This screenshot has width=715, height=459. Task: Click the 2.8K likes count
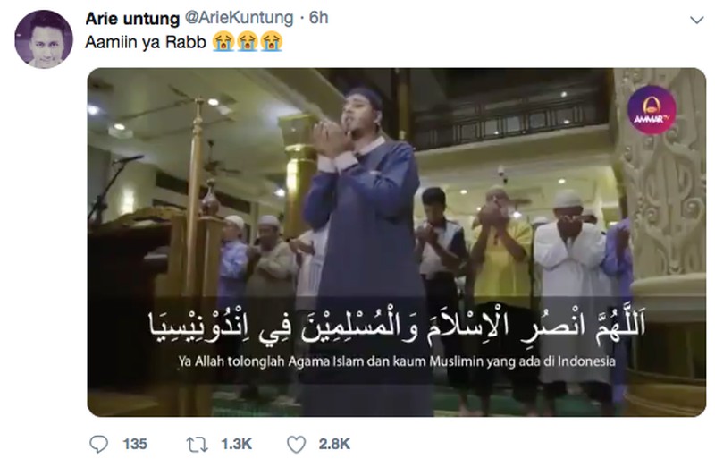[334, 444]
